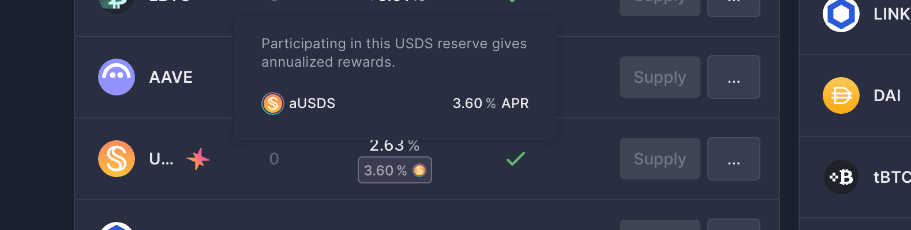Click the pink star icon beside USDS
Image resolution: width=911 pixels, height=230 pixels.
[198, 159]
